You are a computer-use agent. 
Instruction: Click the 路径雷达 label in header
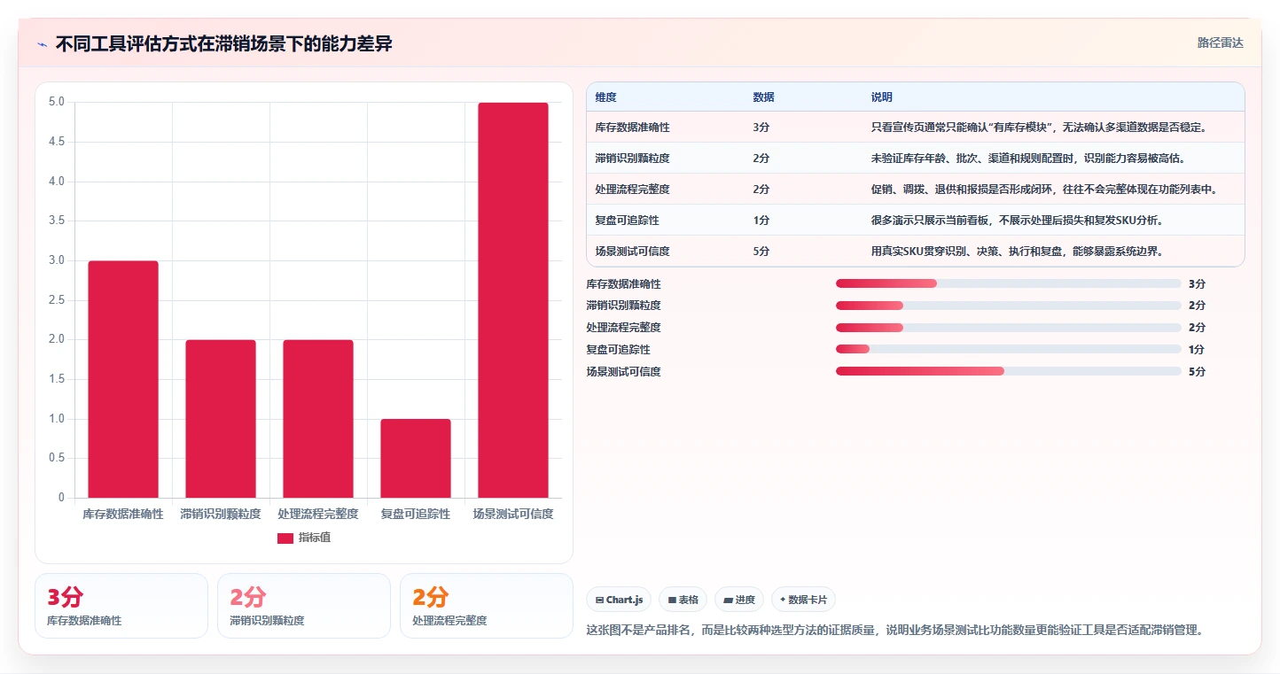[1220, 43]
